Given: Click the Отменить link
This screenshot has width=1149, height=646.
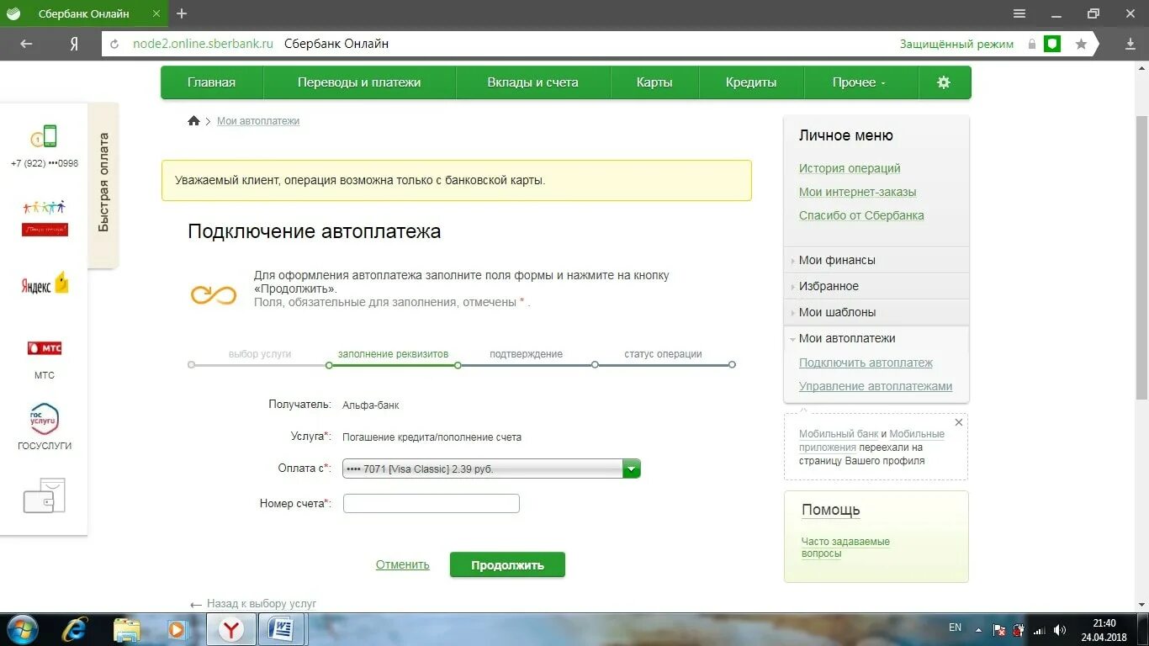Looking at the screenshot, I should 402,564.
